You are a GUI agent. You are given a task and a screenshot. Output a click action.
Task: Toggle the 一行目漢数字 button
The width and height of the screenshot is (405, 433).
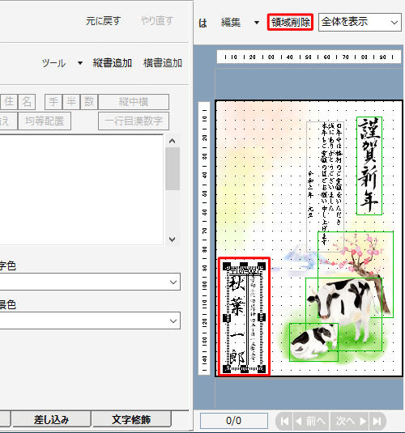134,121
